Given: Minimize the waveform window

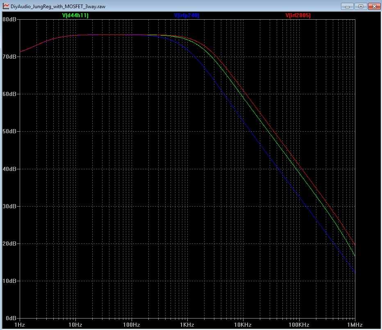Looking at the screenshot, I should pos(348,6).
